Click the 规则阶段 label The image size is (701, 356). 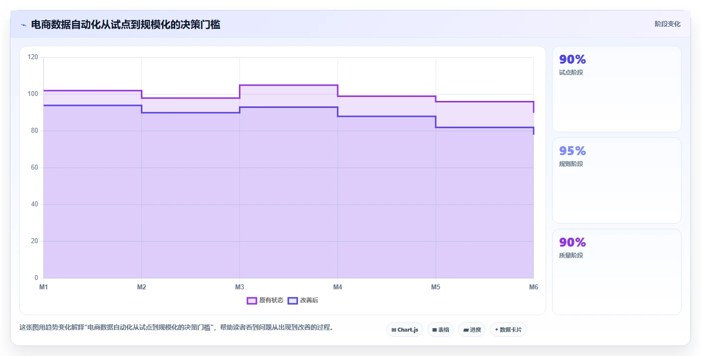point(571,164)
